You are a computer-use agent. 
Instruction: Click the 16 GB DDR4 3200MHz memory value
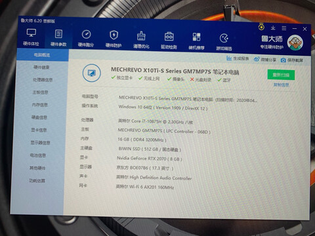142,140
